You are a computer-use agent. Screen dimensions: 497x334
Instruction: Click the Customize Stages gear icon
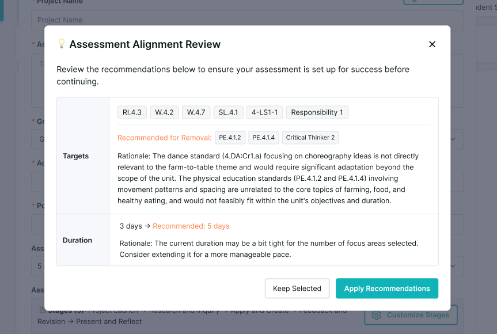coord(376,315)
